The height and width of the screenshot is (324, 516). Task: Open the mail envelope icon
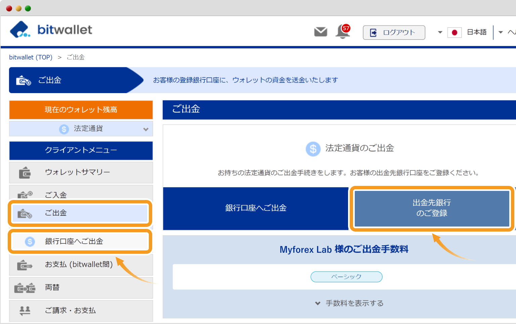320,32
